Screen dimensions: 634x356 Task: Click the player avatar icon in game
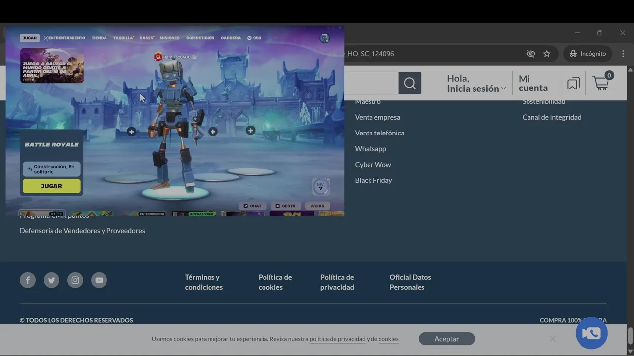click(x=325, y=38)
